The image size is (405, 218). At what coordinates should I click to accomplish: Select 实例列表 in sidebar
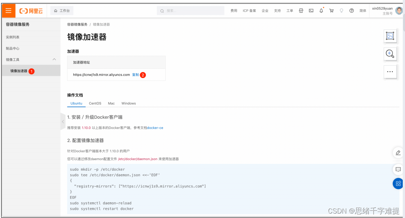pyautogui.click(x=13, y=37)
